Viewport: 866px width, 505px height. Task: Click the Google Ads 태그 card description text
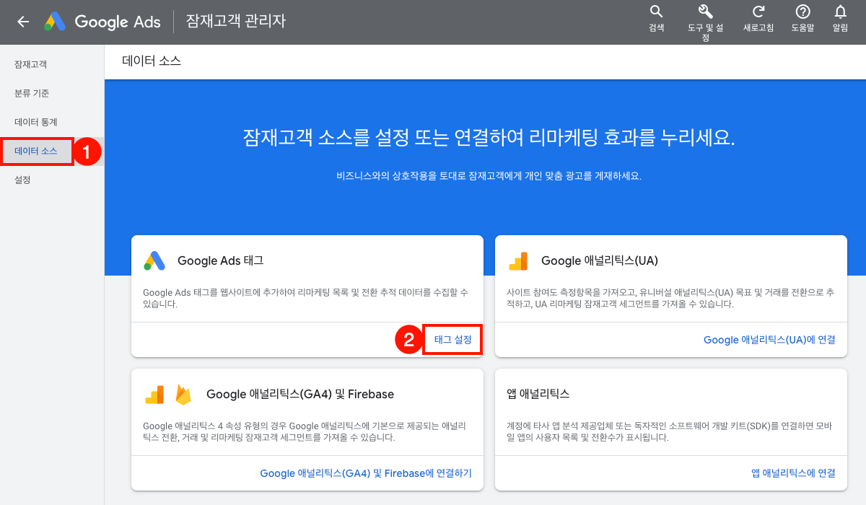coord(305,298)
